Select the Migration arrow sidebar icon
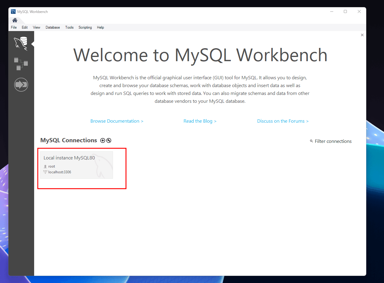This screenshot has height=283, width=384. pyautogui.click(x=21, y=85)
